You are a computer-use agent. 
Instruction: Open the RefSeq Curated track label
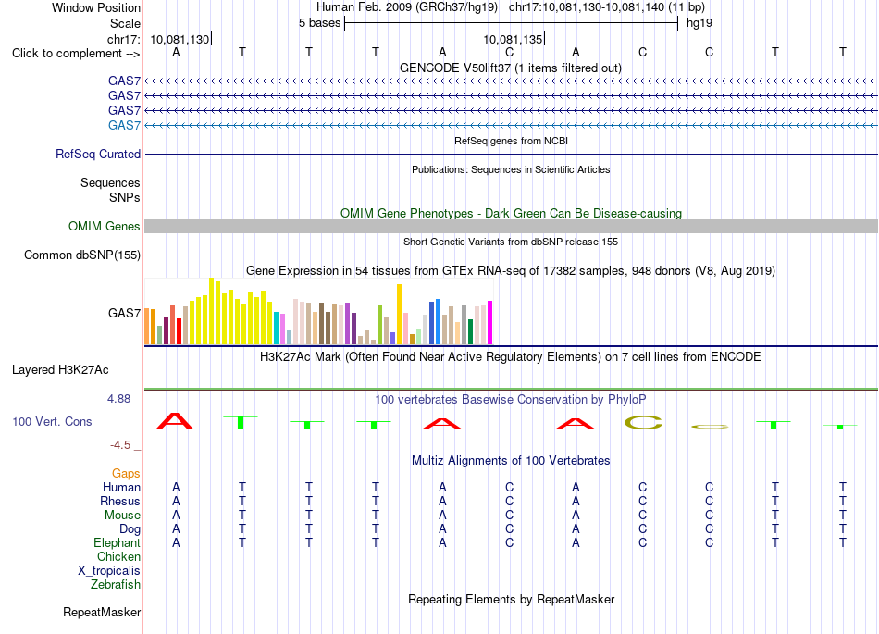98,155
